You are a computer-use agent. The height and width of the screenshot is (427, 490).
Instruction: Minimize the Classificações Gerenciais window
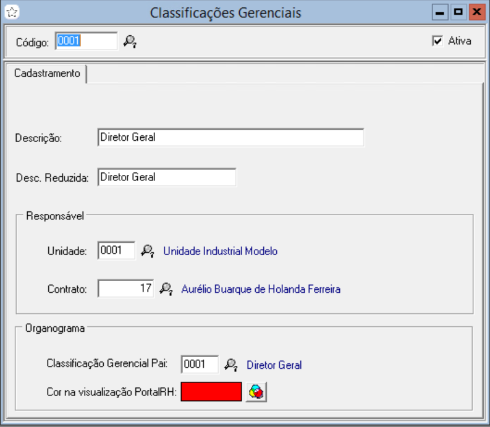click(441, 12)
